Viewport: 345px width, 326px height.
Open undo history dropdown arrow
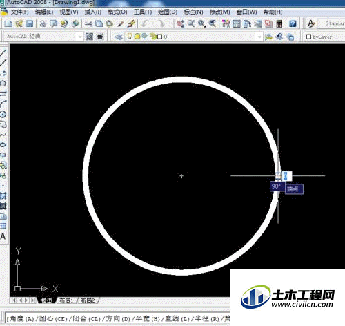tap(152, 23)
